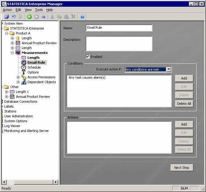Click the Access Permissions keys icon
The image size is (206, 192).
[24, 77]
